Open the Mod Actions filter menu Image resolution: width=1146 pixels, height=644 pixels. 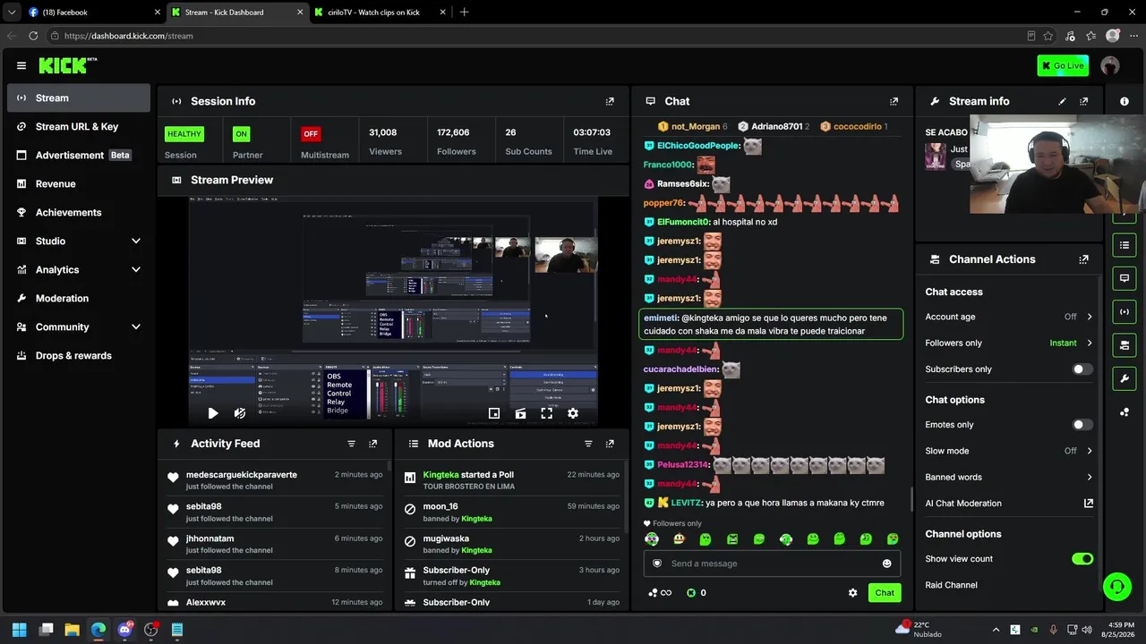click(x=588, y=444)
